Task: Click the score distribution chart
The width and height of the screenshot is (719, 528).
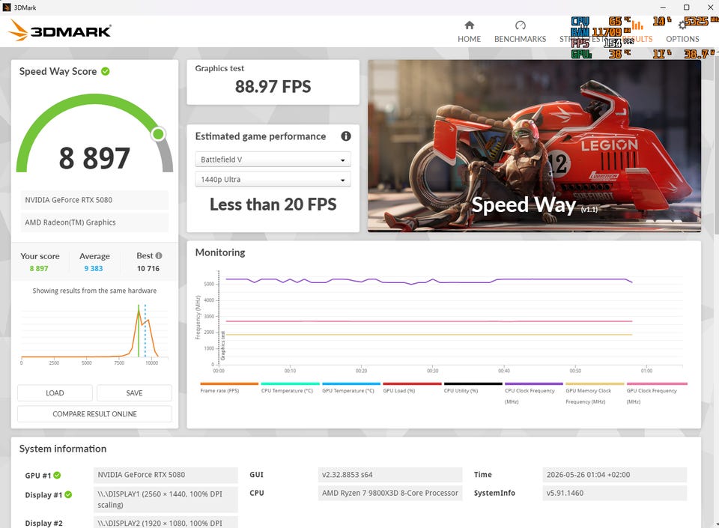Action: pos(94,333)
